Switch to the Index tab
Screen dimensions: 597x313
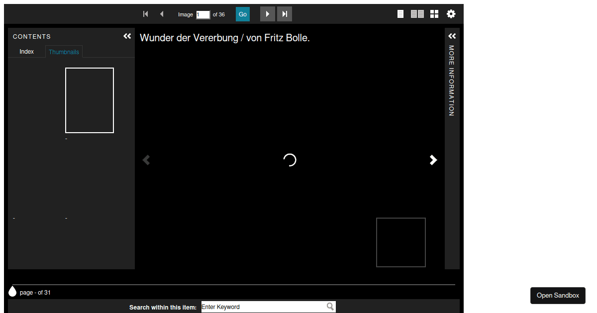coord(26,51)
